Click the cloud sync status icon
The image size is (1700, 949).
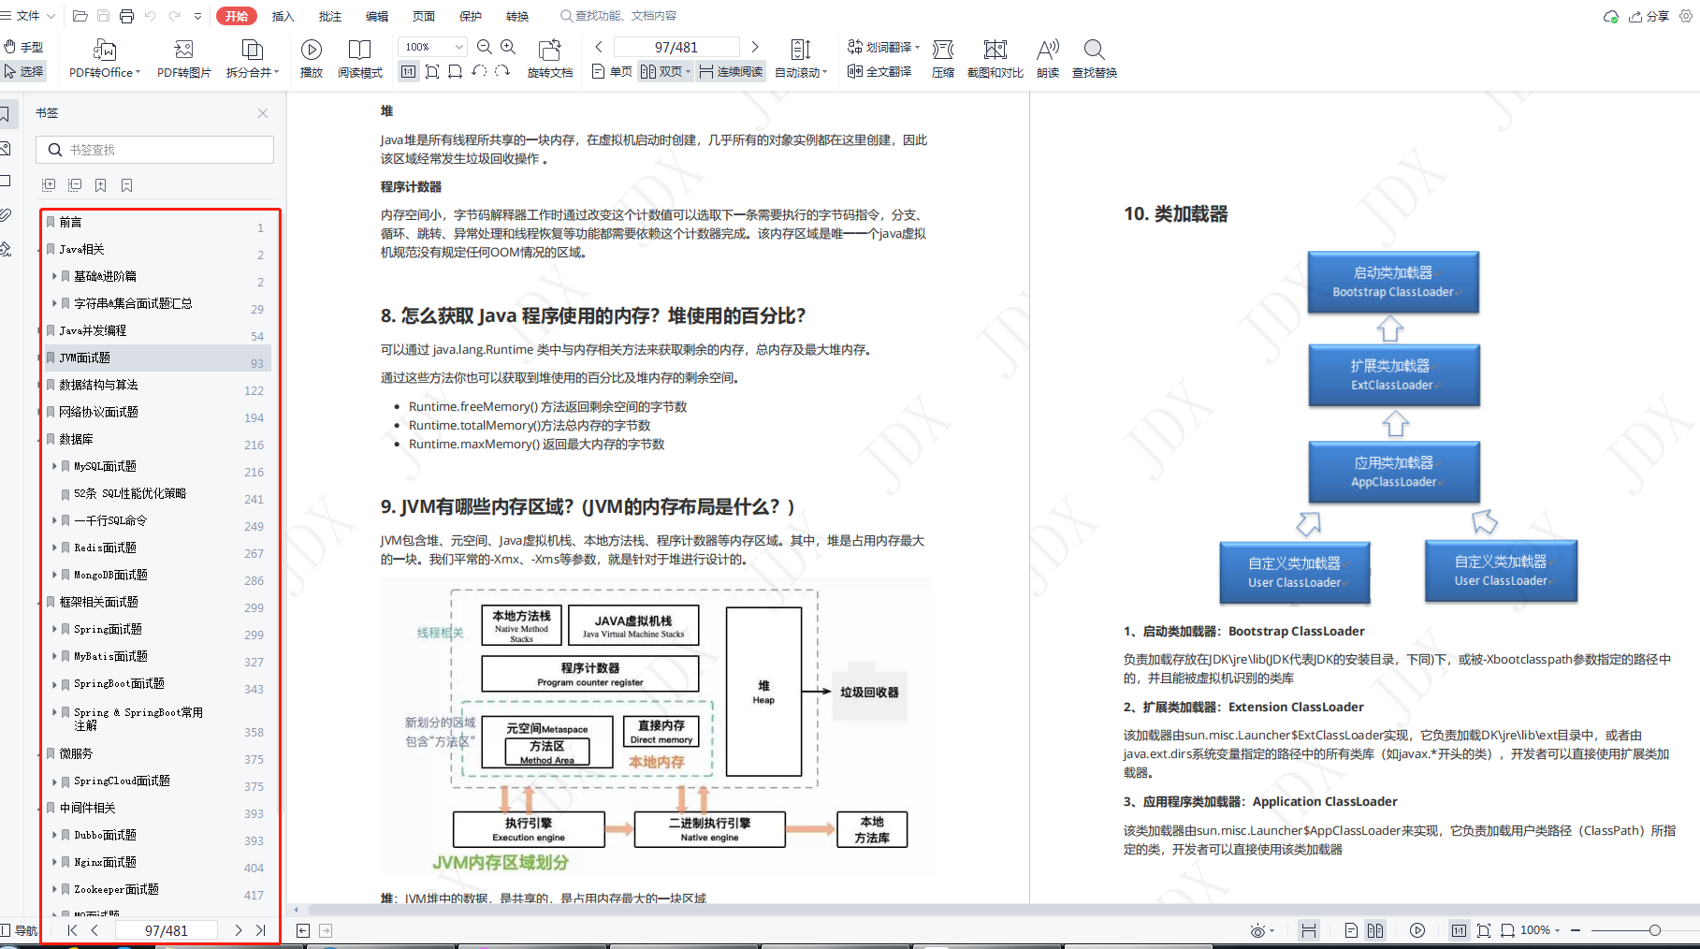pos(1610,16)
